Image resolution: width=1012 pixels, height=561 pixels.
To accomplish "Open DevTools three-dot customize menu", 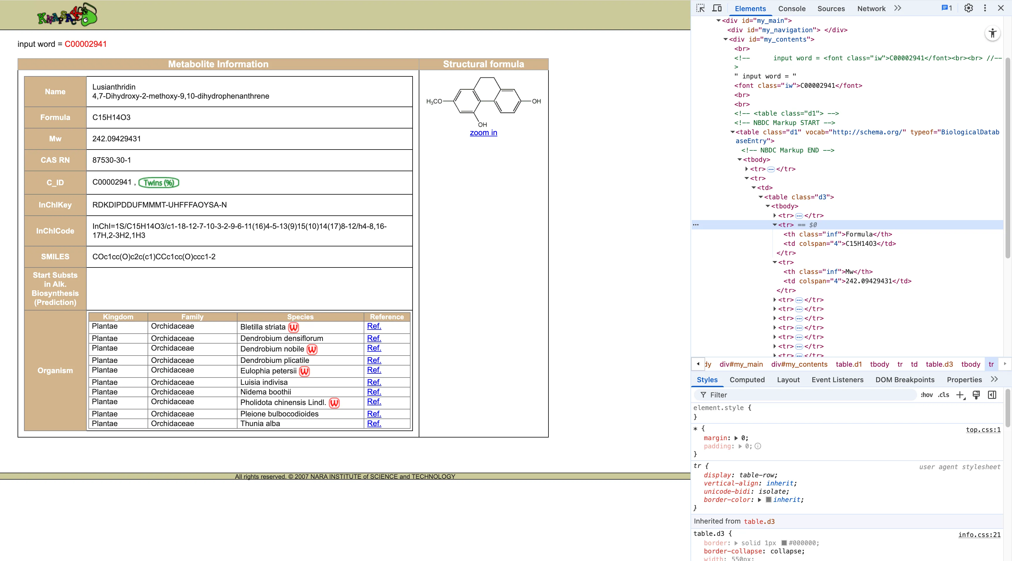I will pos(985,8).
